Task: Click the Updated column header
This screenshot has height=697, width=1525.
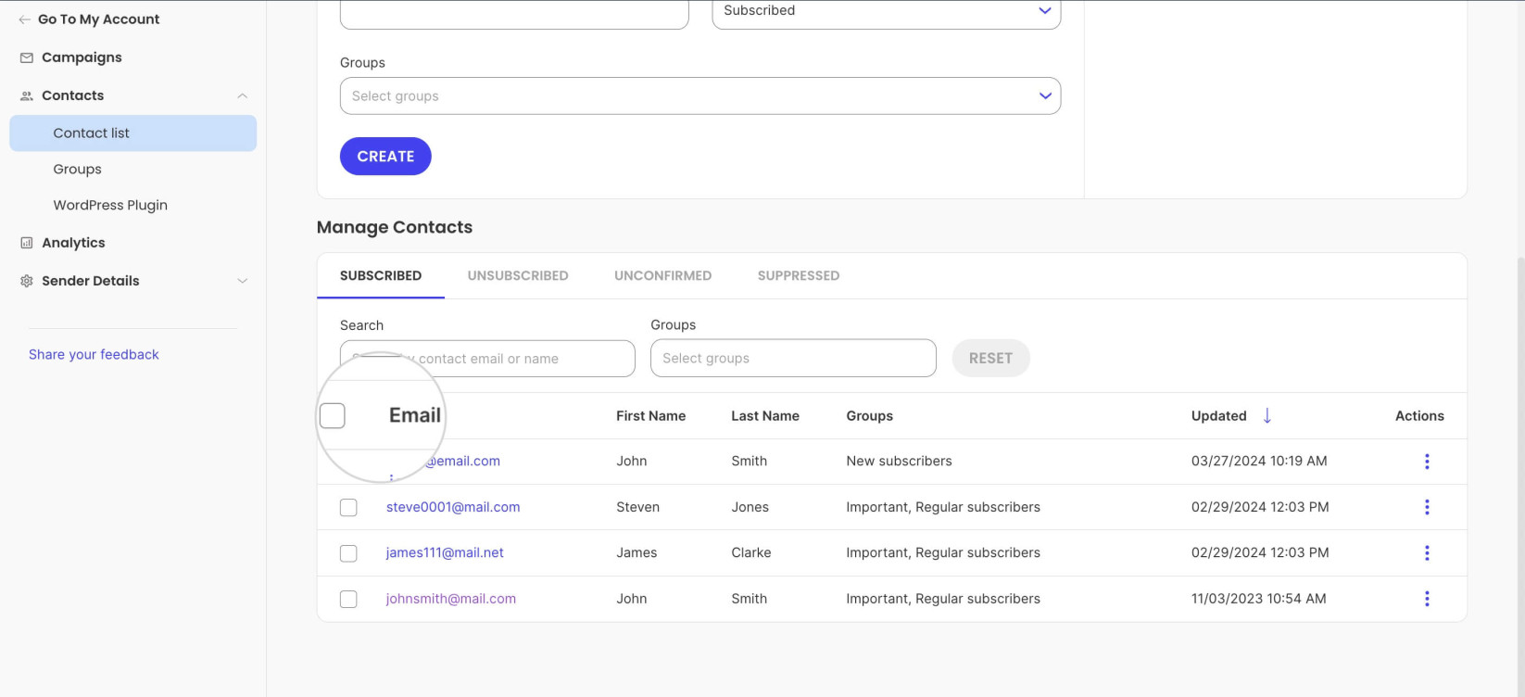Action: pyautogui.click(x=1218, y=416)
